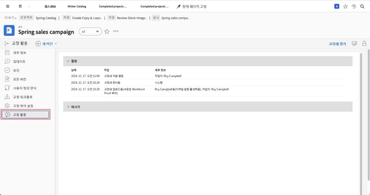Open the 새 버전 dropdown
The height and width of the screenshot is (195, 370).
tap(46, 43)
